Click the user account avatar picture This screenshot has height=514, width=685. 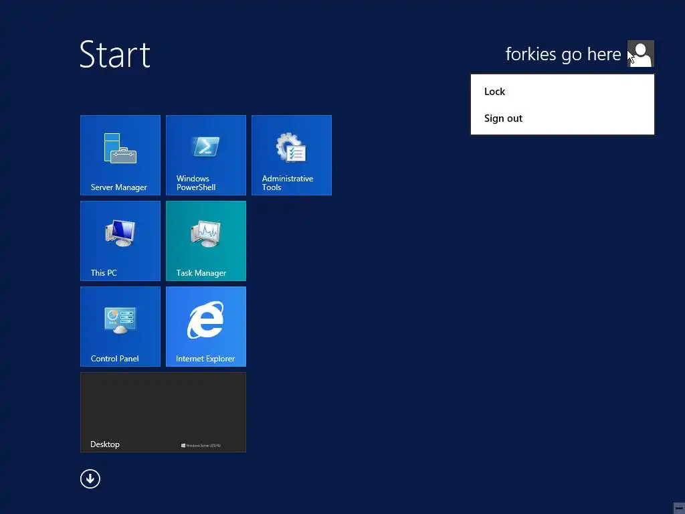(640, 54)
